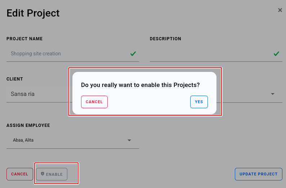Dismiss the confirmation with dialog Cancel
The image size is (286, 188).
[94, 102]
